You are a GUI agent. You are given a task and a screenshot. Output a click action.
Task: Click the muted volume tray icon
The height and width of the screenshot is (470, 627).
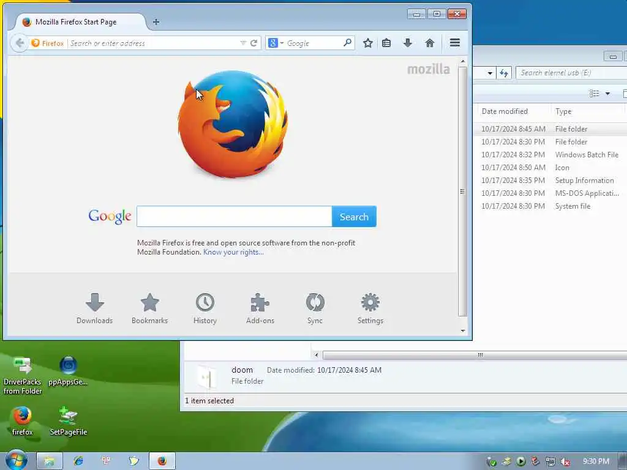coord(565,461)
